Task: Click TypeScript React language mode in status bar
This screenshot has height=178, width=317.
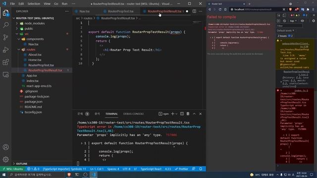Action: [x=151, y=169]
